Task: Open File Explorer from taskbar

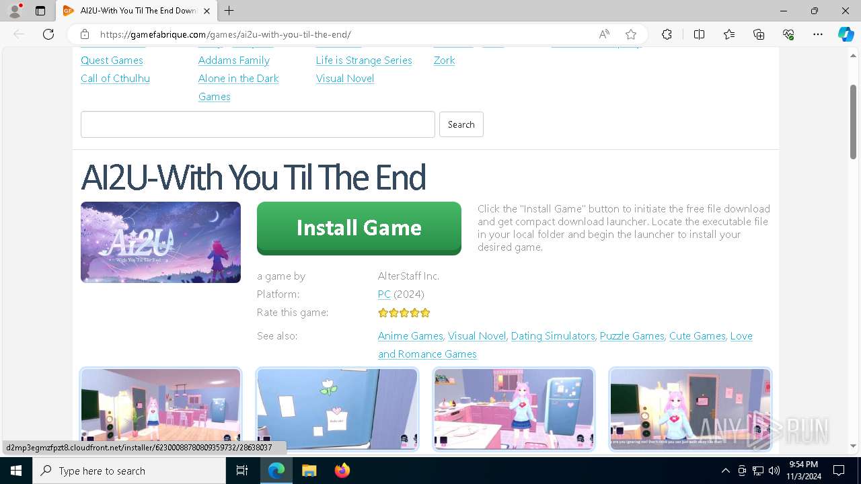Action: coord(309,471)
